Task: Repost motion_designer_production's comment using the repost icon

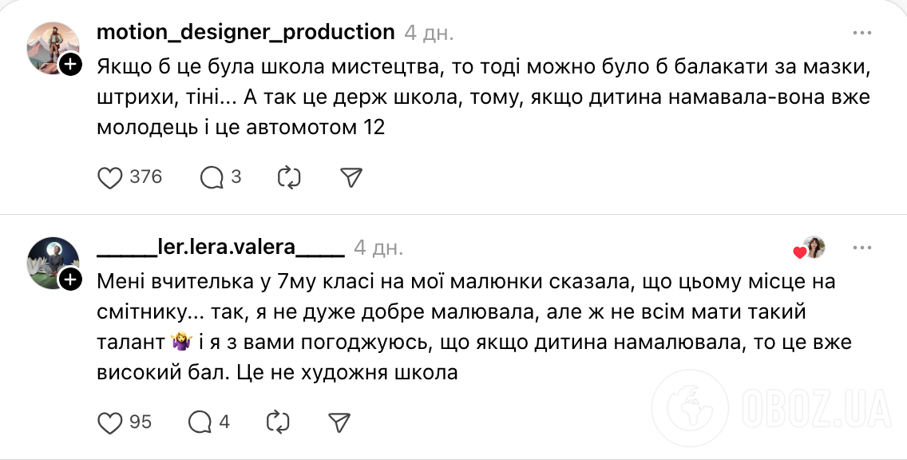Action: [291, 177]
